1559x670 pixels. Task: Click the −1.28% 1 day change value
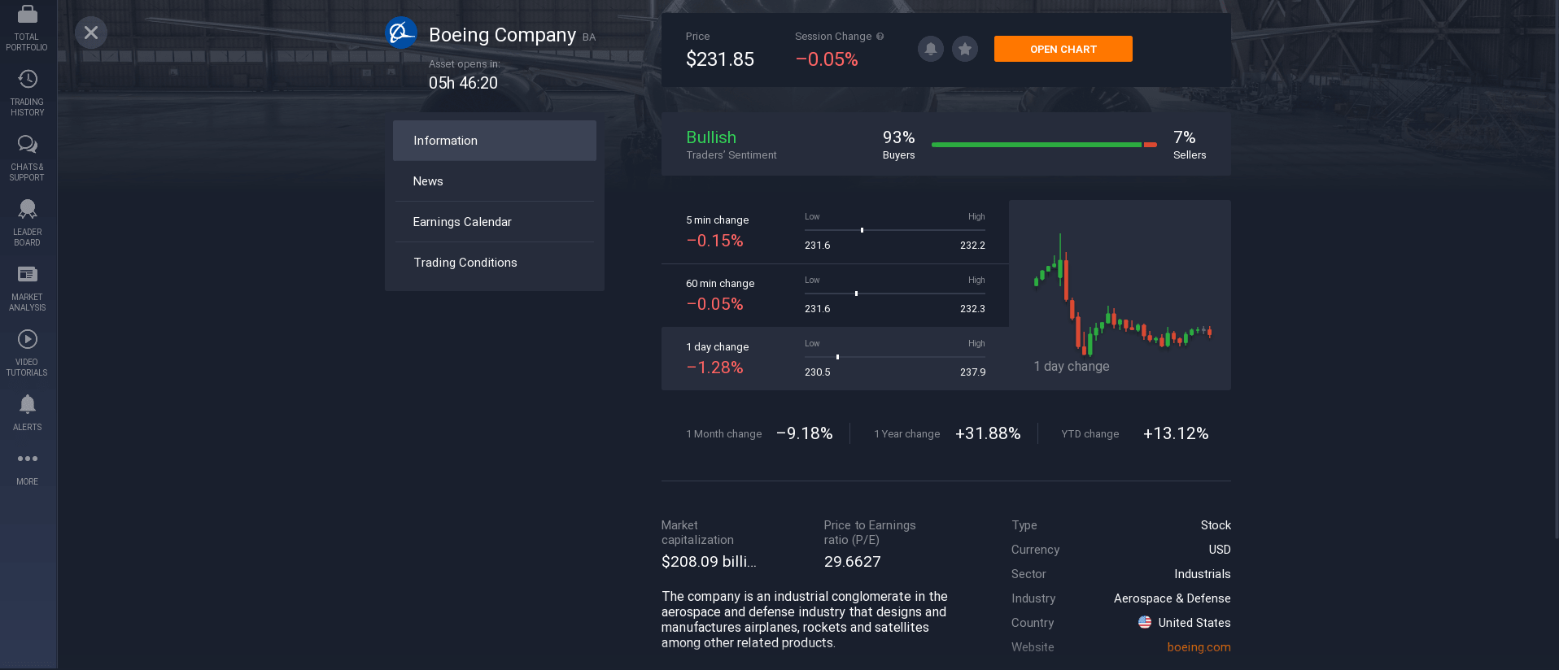[714, 368]
